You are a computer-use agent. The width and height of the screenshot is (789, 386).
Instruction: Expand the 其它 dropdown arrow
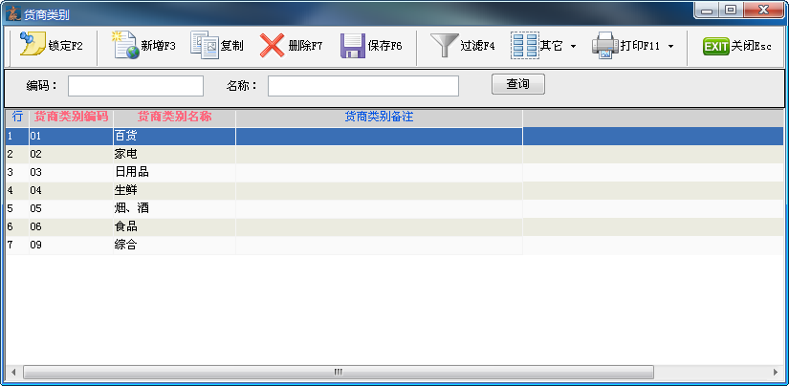point(573,46)
